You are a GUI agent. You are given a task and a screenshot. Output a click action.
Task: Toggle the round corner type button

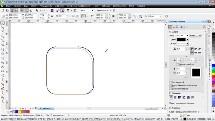[83, 16]
